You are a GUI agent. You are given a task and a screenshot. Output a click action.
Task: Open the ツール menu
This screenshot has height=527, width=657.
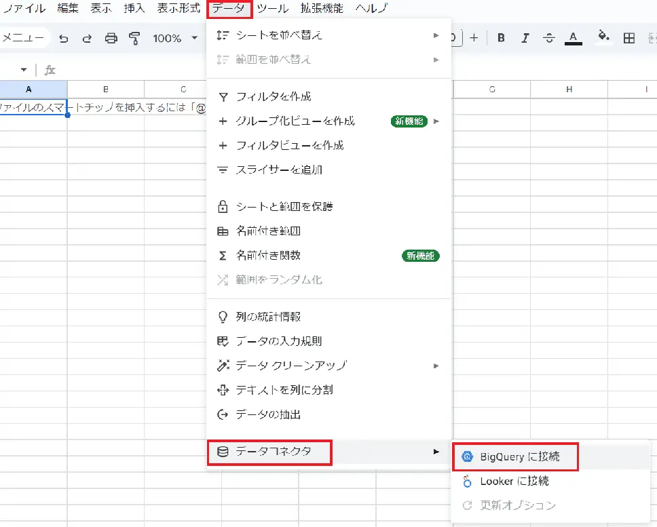(273, 8)
